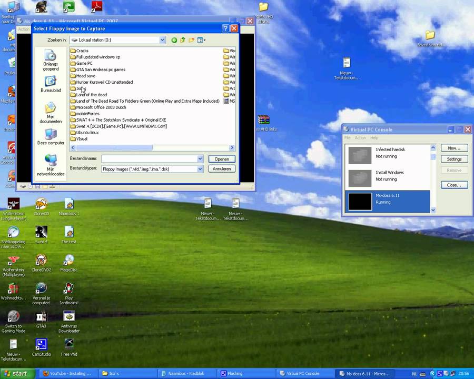Select Mijn netwerklocaties in places bar
Screen dimensions: 474x379
(51, 165)
